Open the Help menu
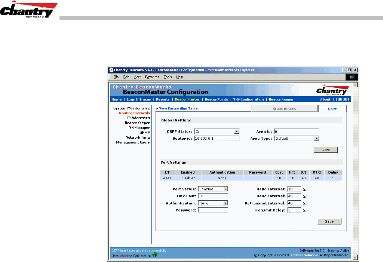The image size is (383, 262). (x=180, y=77)
